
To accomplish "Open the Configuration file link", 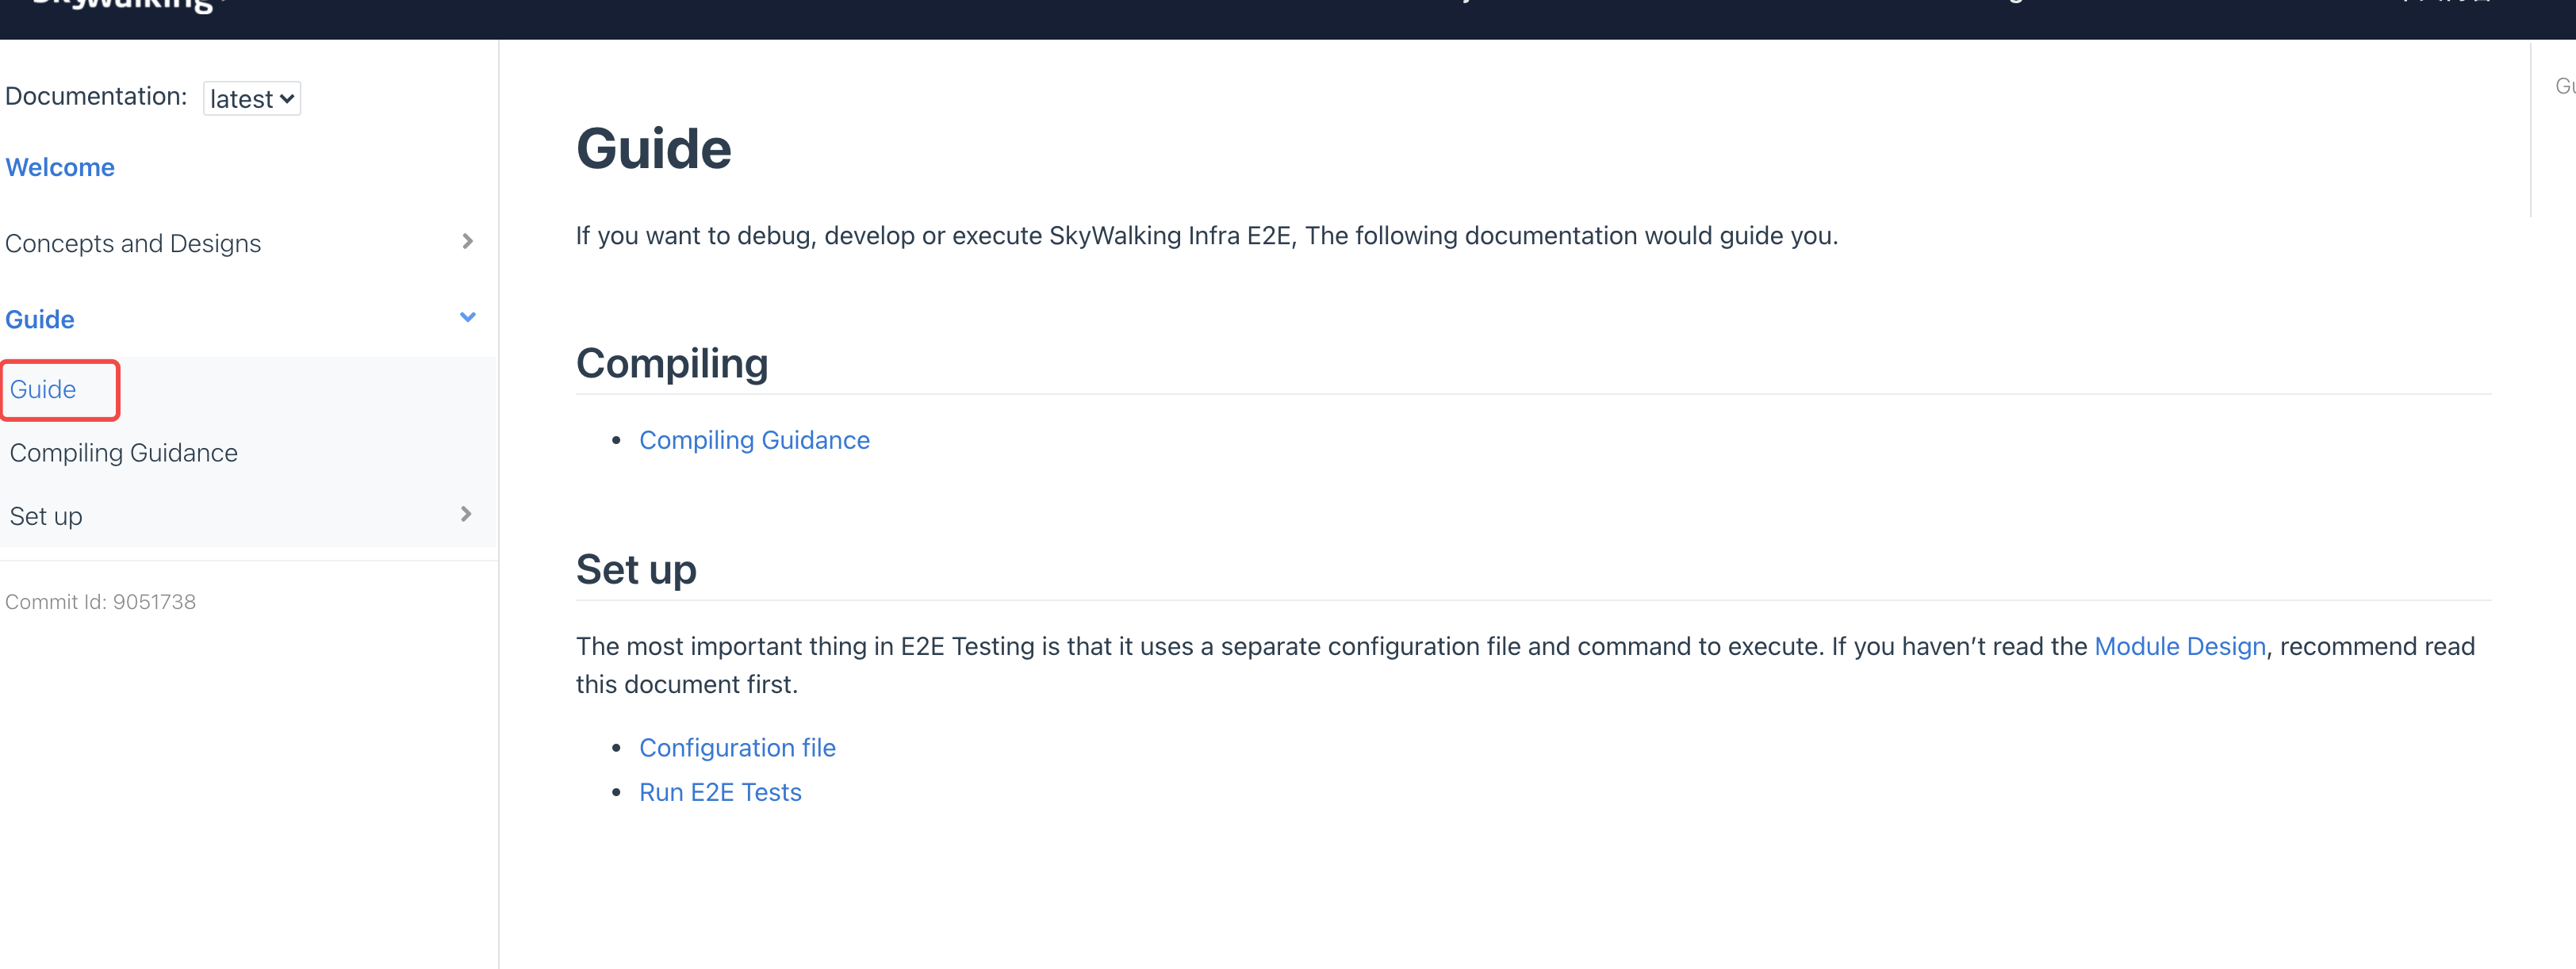I will click(737, 748).
